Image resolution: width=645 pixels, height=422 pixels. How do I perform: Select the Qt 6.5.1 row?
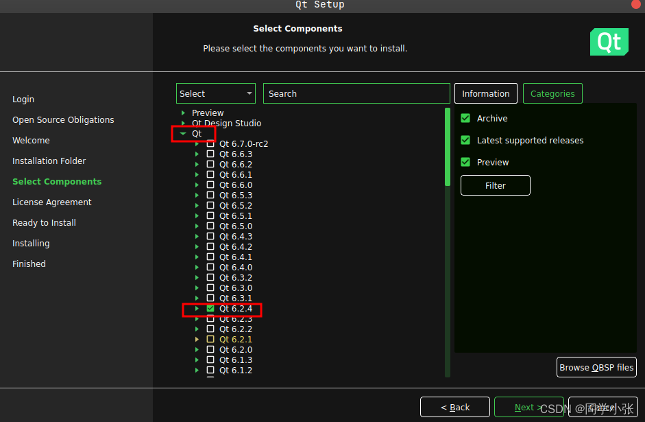pyautogui.click(x=236, y=215)
